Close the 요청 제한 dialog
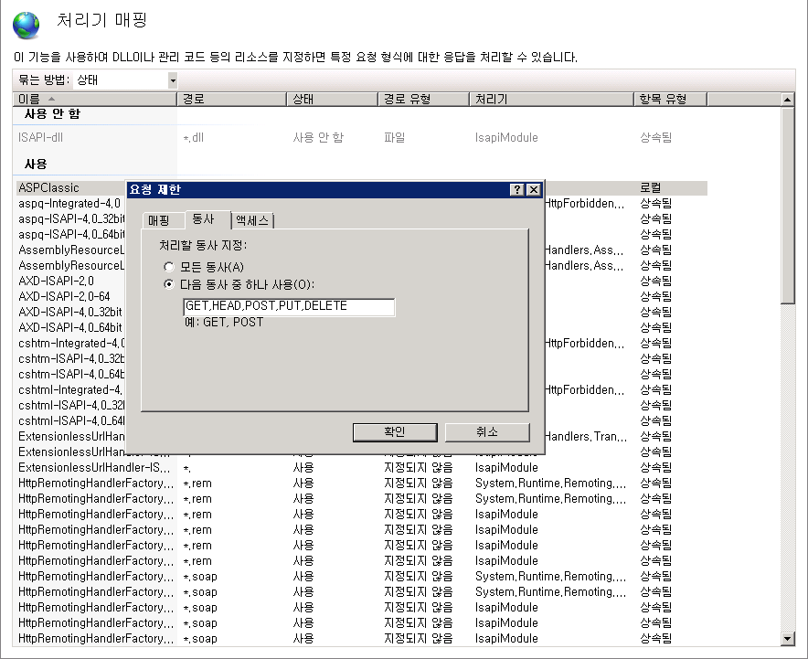 534,189
